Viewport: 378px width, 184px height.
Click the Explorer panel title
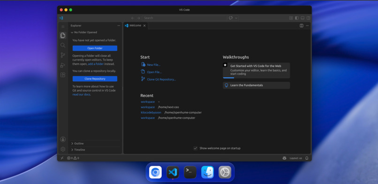(76, 25)
